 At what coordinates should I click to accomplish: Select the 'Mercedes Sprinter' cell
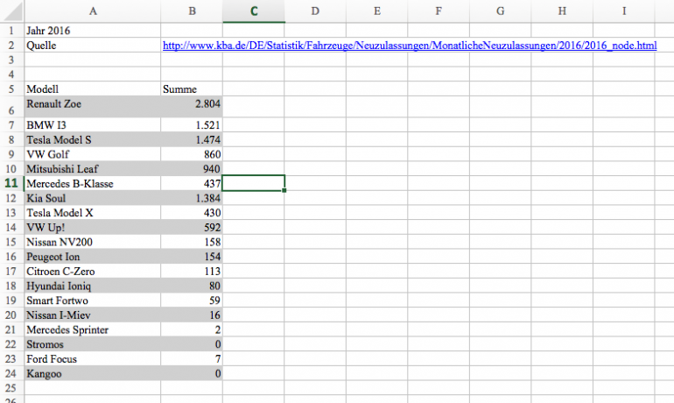point(93,330)
